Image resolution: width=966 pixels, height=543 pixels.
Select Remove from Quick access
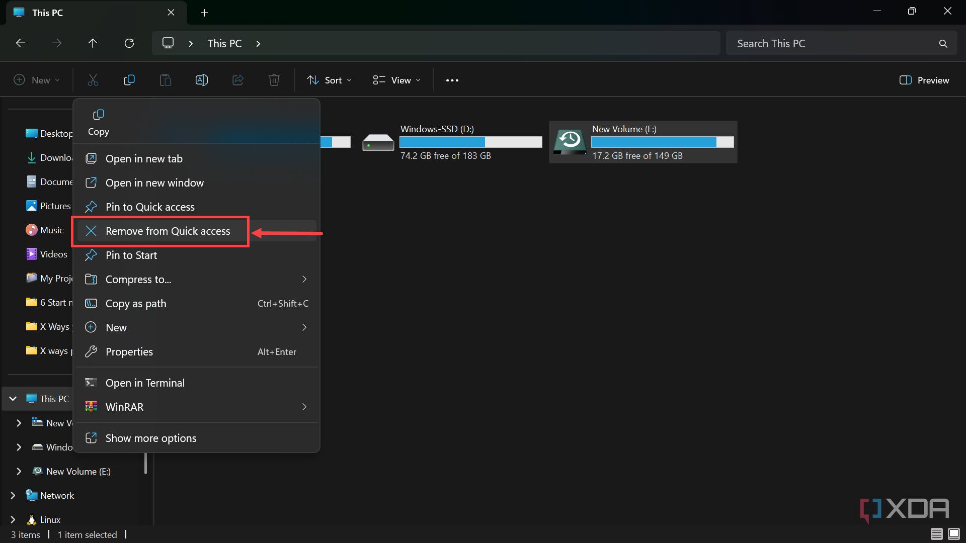click(168, 231)
